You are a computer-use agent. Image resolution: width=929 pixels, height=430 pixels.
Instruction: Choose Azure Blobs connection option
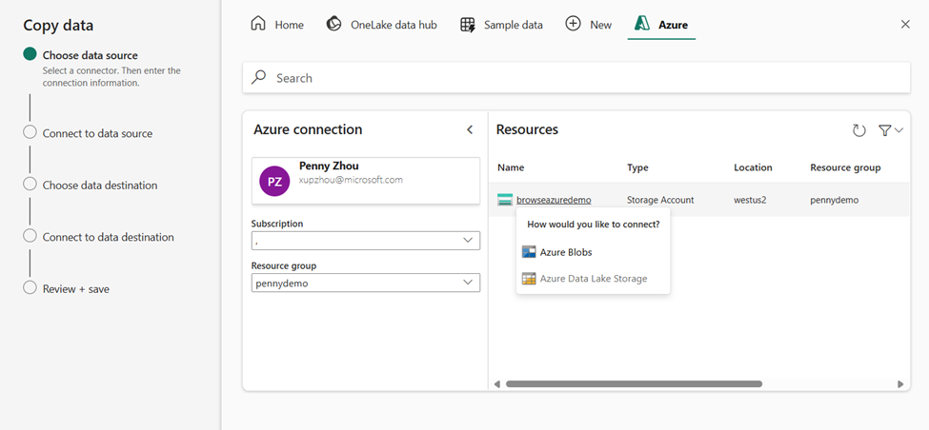point(593,252)
